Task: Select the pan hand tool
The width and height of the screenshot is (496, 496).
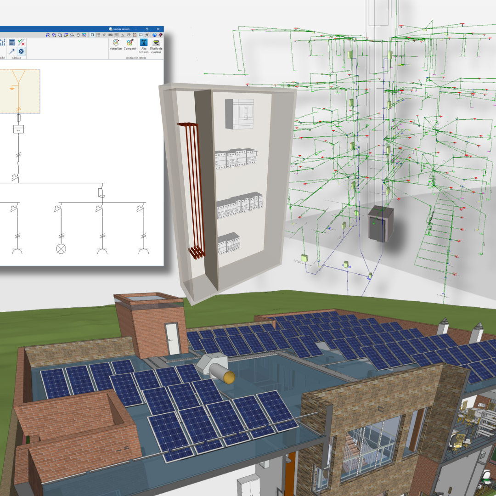Action: 78,35
